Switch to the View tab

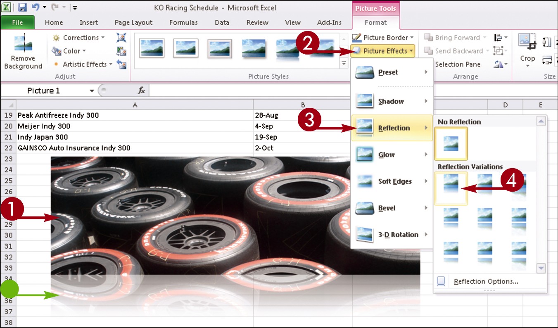coord(293,22)
